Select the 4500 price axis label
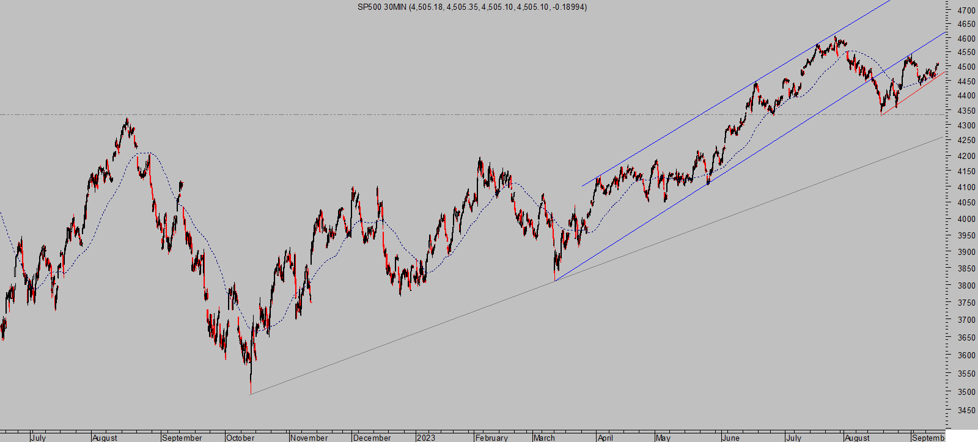The height and width of the screenshot is (442, 978). tap(966, 67)
